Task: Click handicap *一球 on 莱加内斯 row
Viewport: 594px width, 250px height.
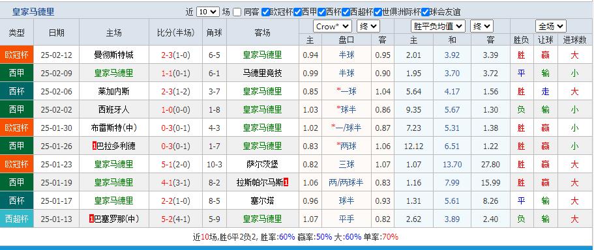Action: click(346, 92)
